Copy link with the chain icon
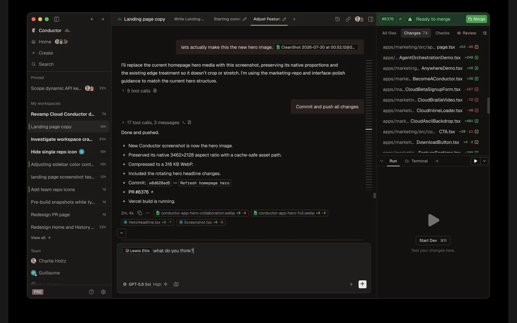 [x=348, y=19]
